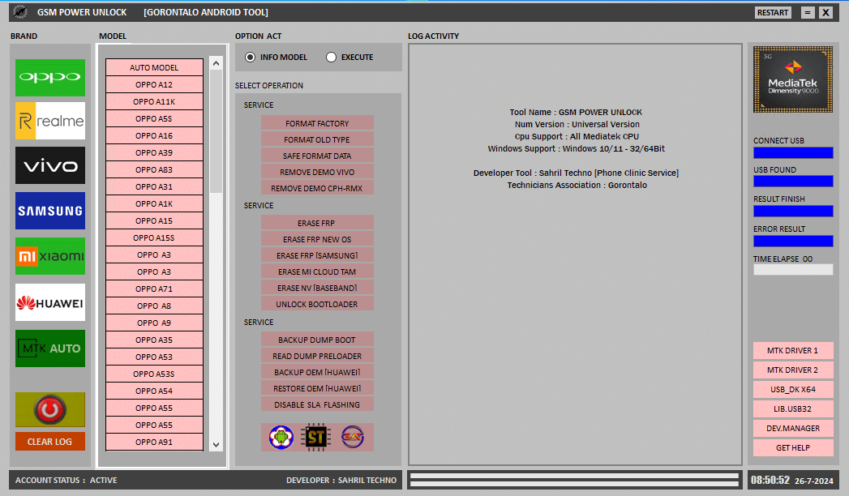Choose OPPO A39 model
The height and width of the screenshot is (496, 849).
coord(154,152)
